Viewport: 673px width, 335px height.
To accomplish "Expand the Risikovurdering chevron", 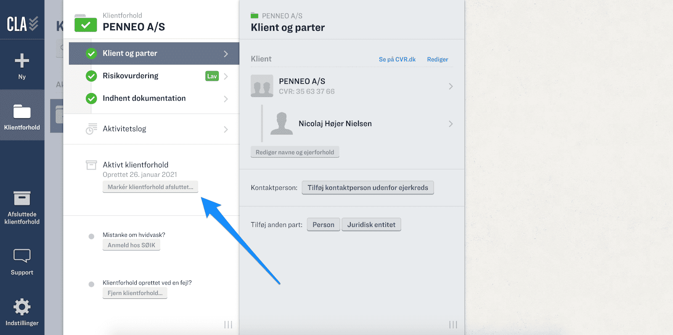I will [226, 76].
